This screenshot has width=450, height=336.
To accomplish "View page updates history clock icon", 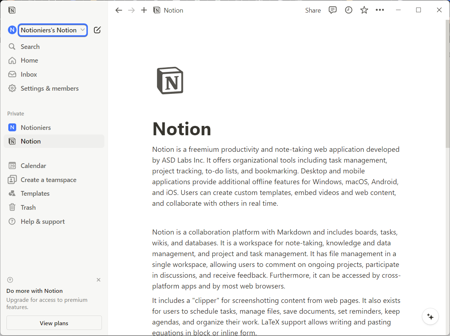I will tap(348, 10).
